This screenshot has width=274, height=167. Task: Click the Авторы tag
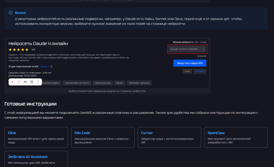(200, 71)
